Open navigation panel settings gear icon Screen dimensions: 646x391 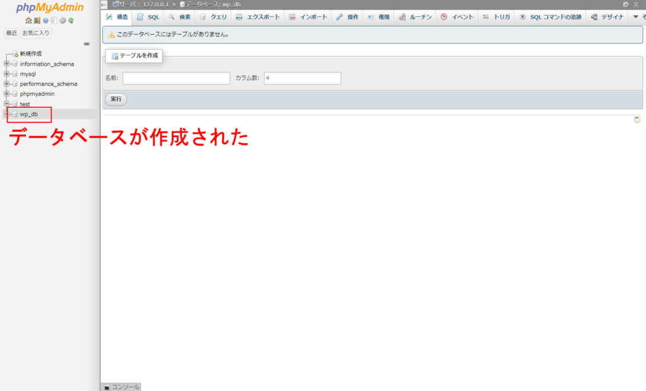tap(62, 21)
